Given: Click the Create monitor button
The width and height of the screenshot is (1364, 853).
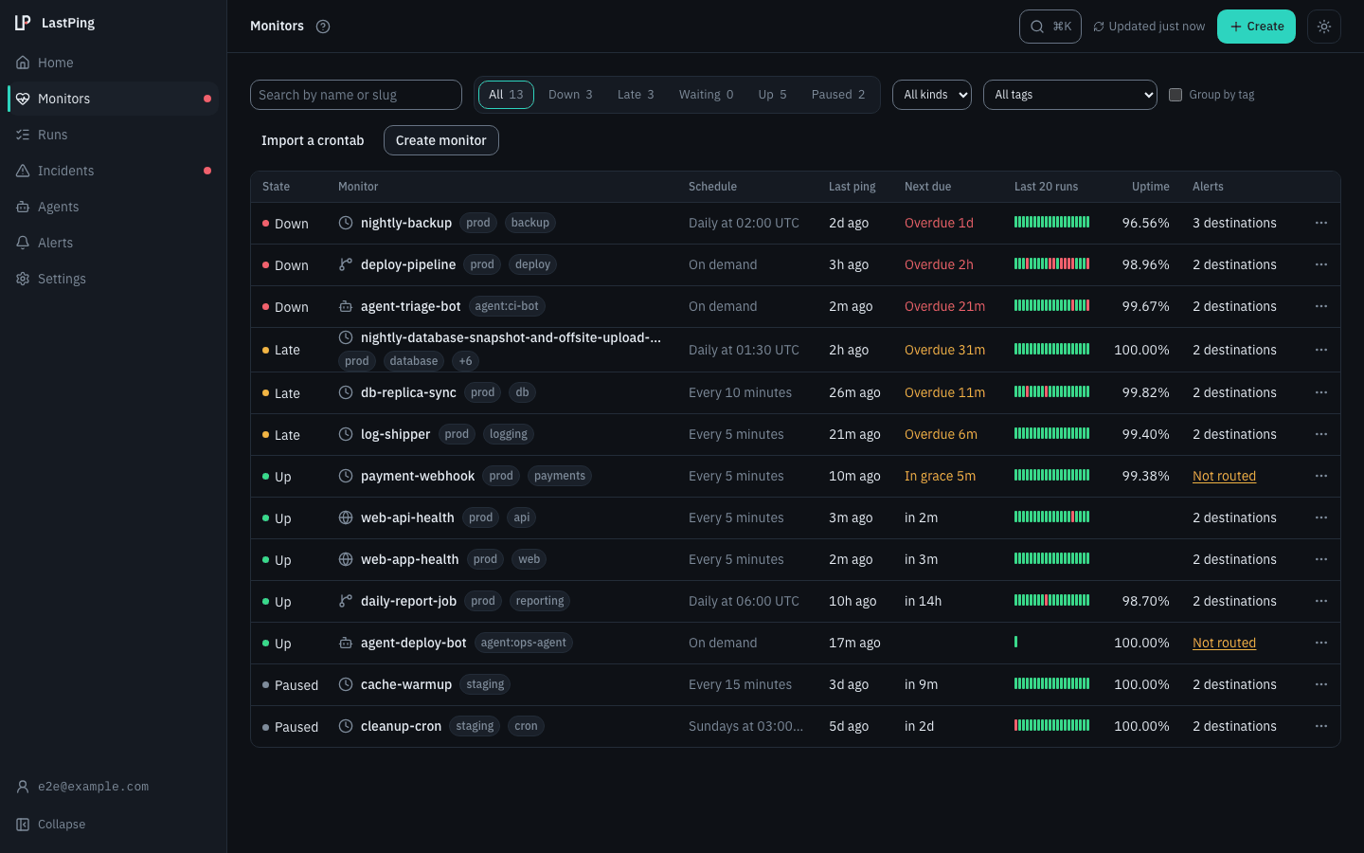Looking at the screenshot, I should pyautogui.click(x=441, y=140).
